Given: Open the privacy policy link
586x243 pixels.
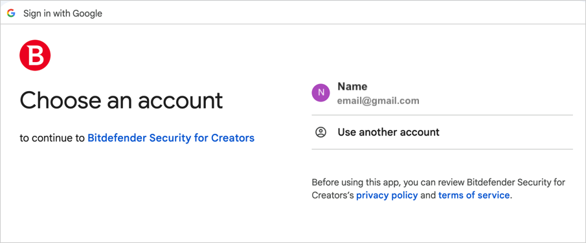Looking at the screenshot, I should 387,195.
